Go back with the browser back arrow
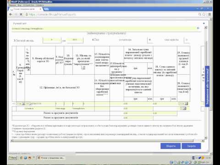This screenshot has width=220, height=165. (11, 14)
